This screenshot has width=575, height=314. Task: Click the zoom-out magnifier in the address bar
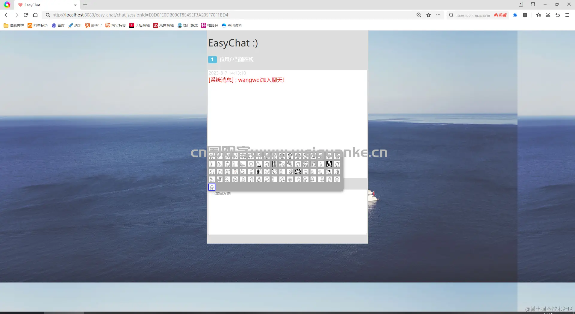pyautogui.click(x=419, y=15)
